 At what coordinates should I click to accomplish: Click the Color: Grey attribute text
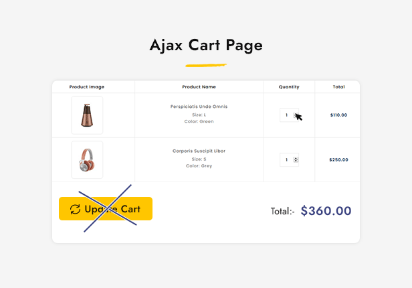(199, 165)
